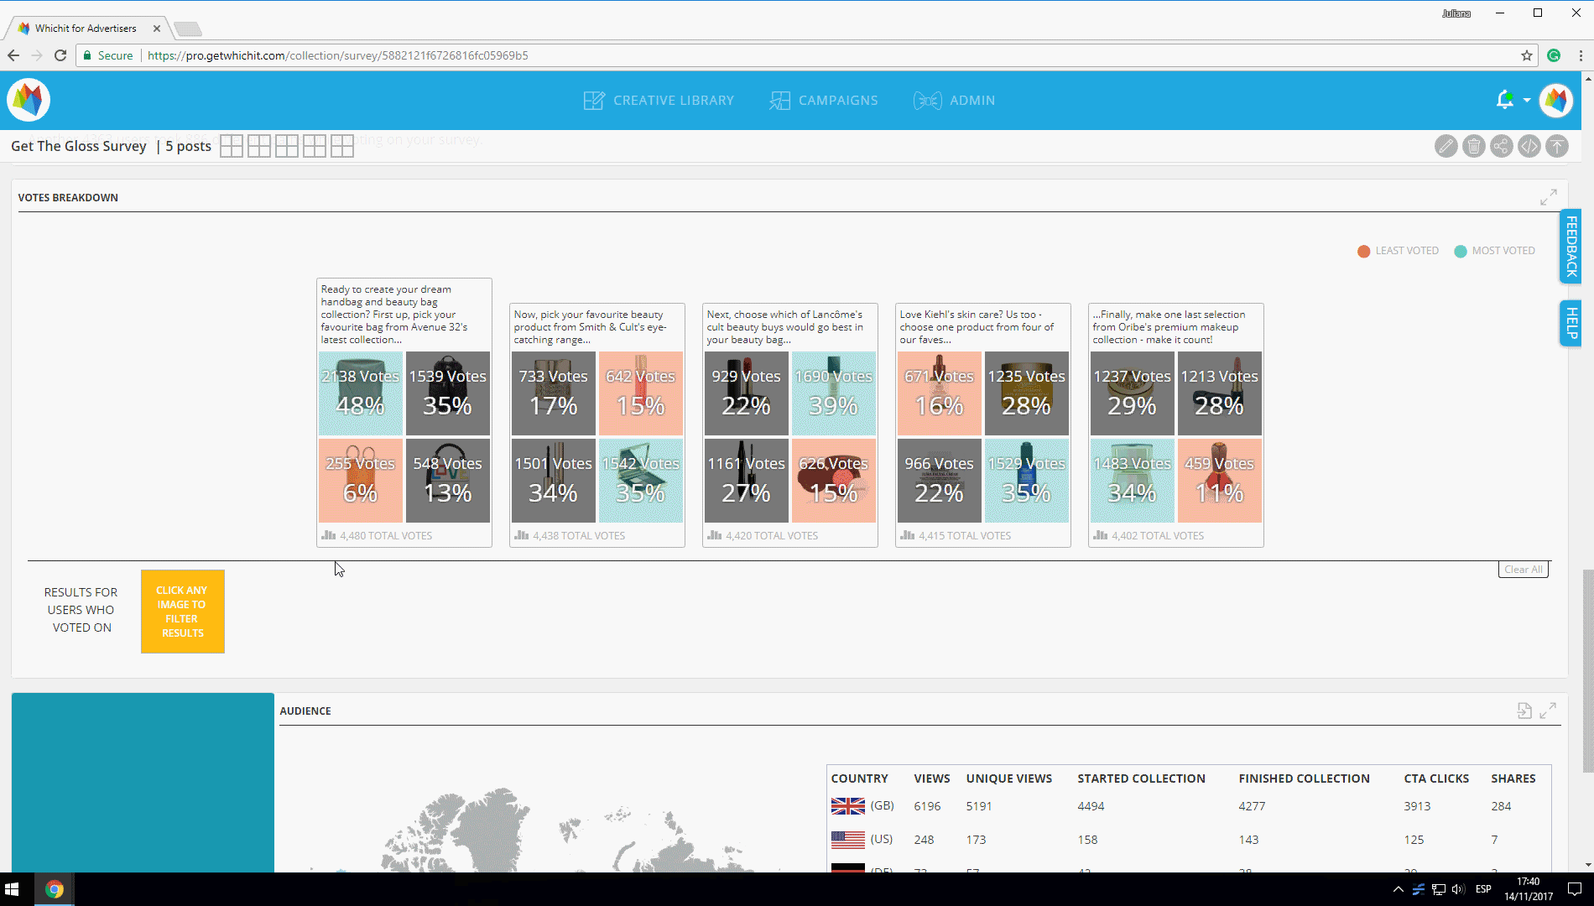Bookmark this page with the star
This screenshot has height=906, width=1594.
[1526, 55]
